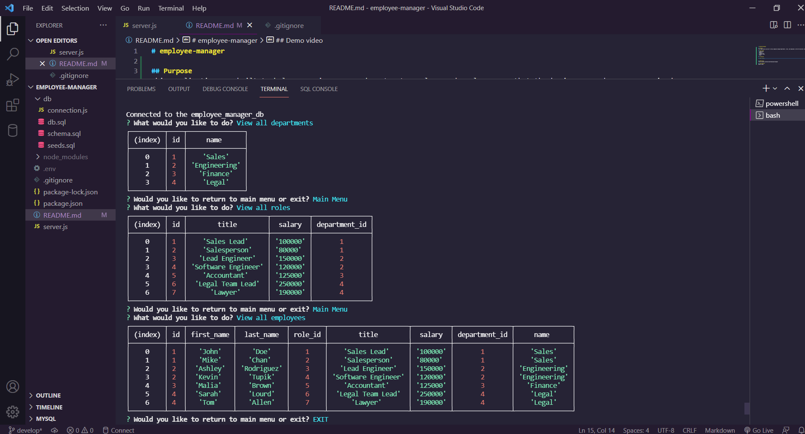
Task: Open markdown preview to the side
Action: click(x=774, y=25)
